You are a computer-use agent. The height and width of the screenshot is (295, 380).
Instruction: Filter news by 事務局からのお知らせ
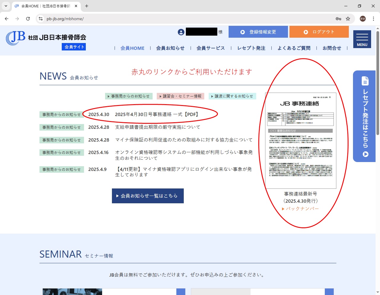(129, 96)
